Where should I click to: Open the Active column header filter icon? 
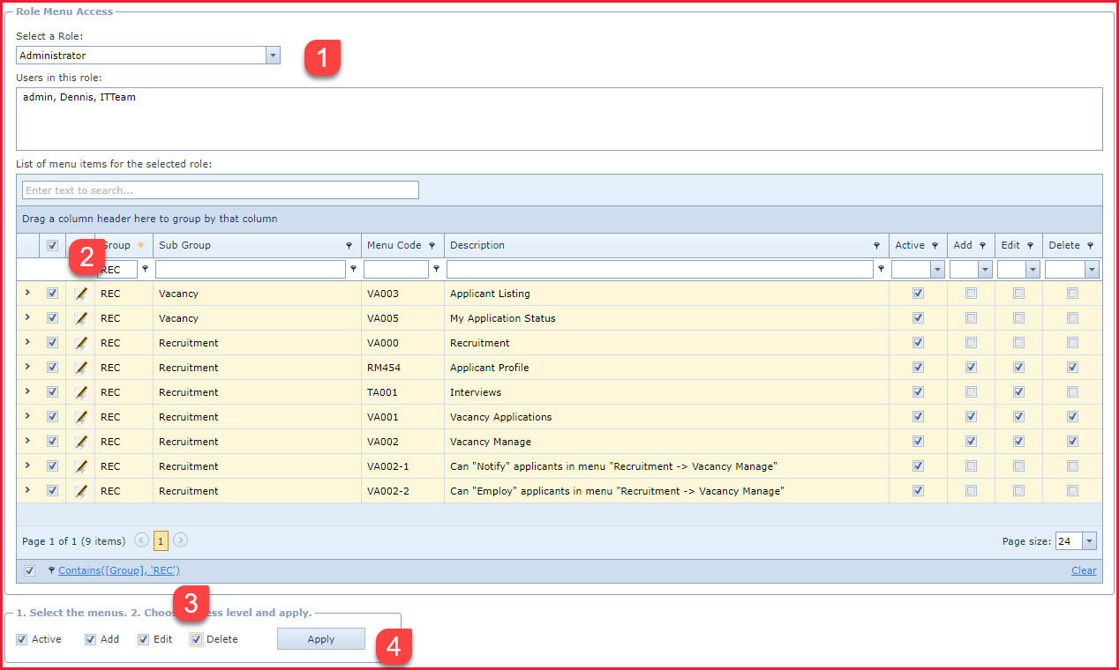click(935, 246)
